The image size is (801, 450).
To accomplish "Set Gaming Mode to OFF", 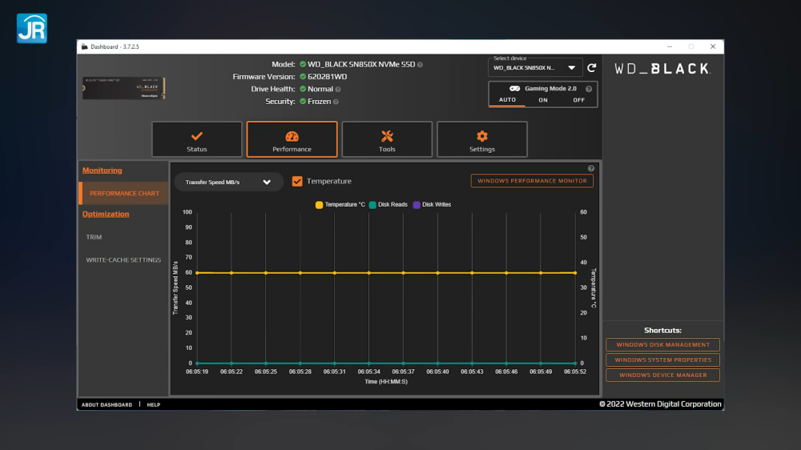I will tap(578, 100).
